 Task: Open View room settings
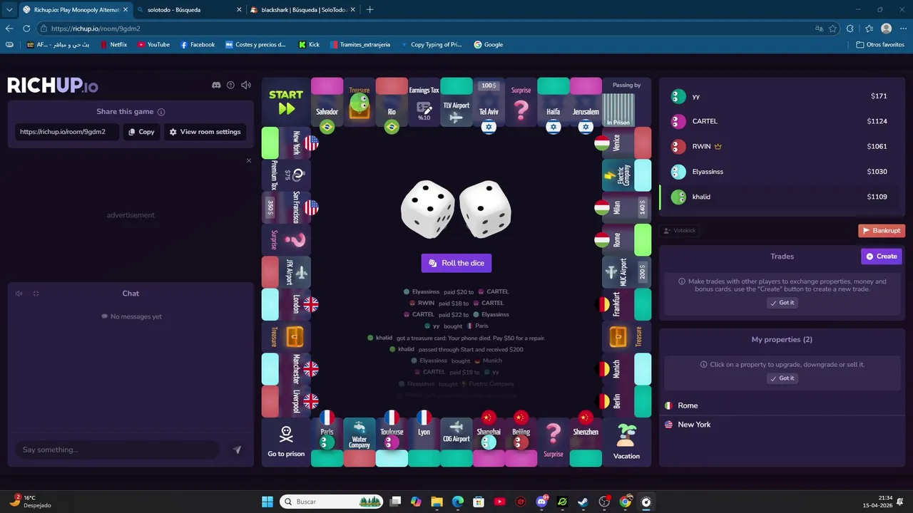205,132
